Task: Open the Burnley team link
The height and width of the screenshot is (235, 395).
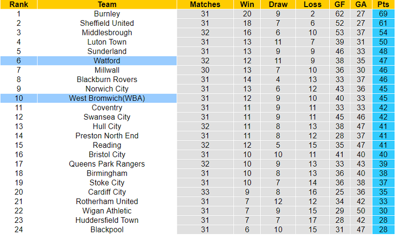Action: tap(107, 14)
